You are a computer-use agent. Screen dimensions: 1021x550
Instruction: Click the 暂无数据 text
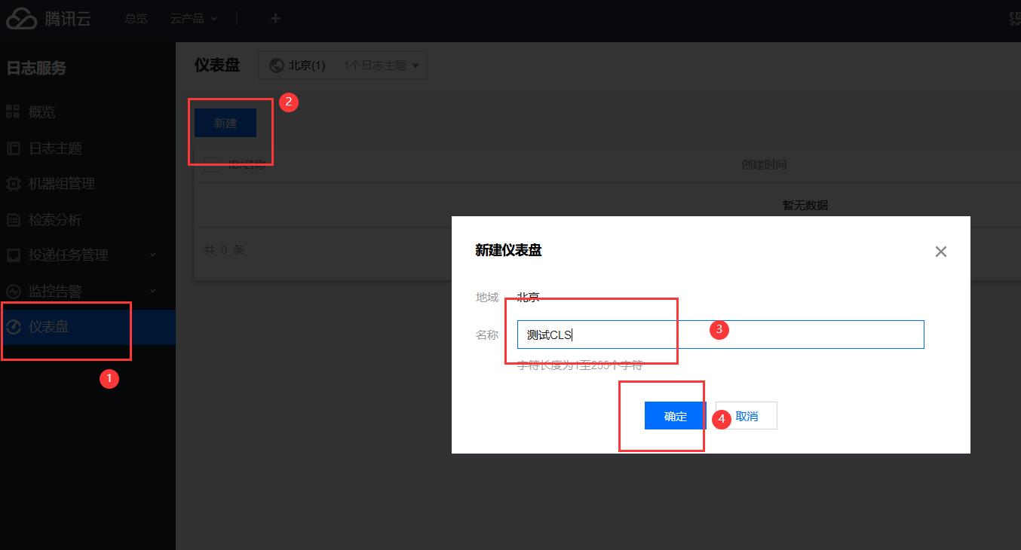(805, 205)
